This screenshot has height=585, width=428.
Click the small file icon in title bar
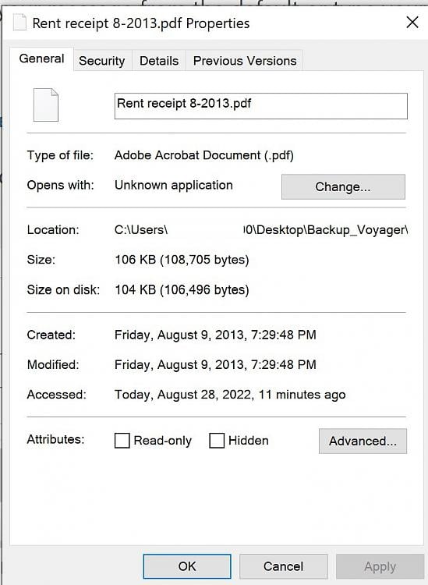point(19,23)
